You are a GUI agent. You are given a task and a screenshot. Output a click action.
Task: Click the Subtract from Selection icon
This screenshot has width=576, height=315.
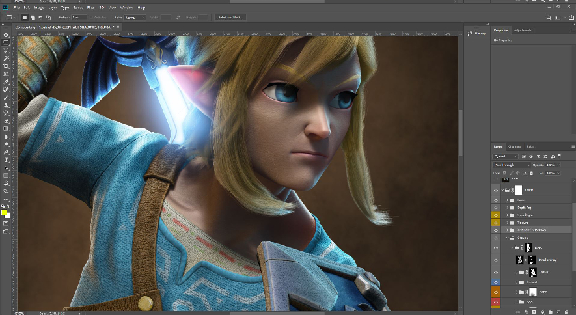click(40, 18)
